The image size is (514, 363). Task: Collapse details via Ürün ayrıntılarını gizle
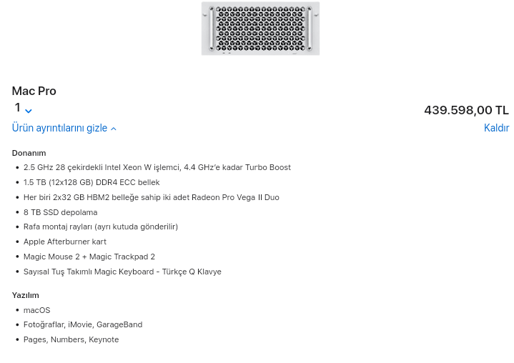59,129
